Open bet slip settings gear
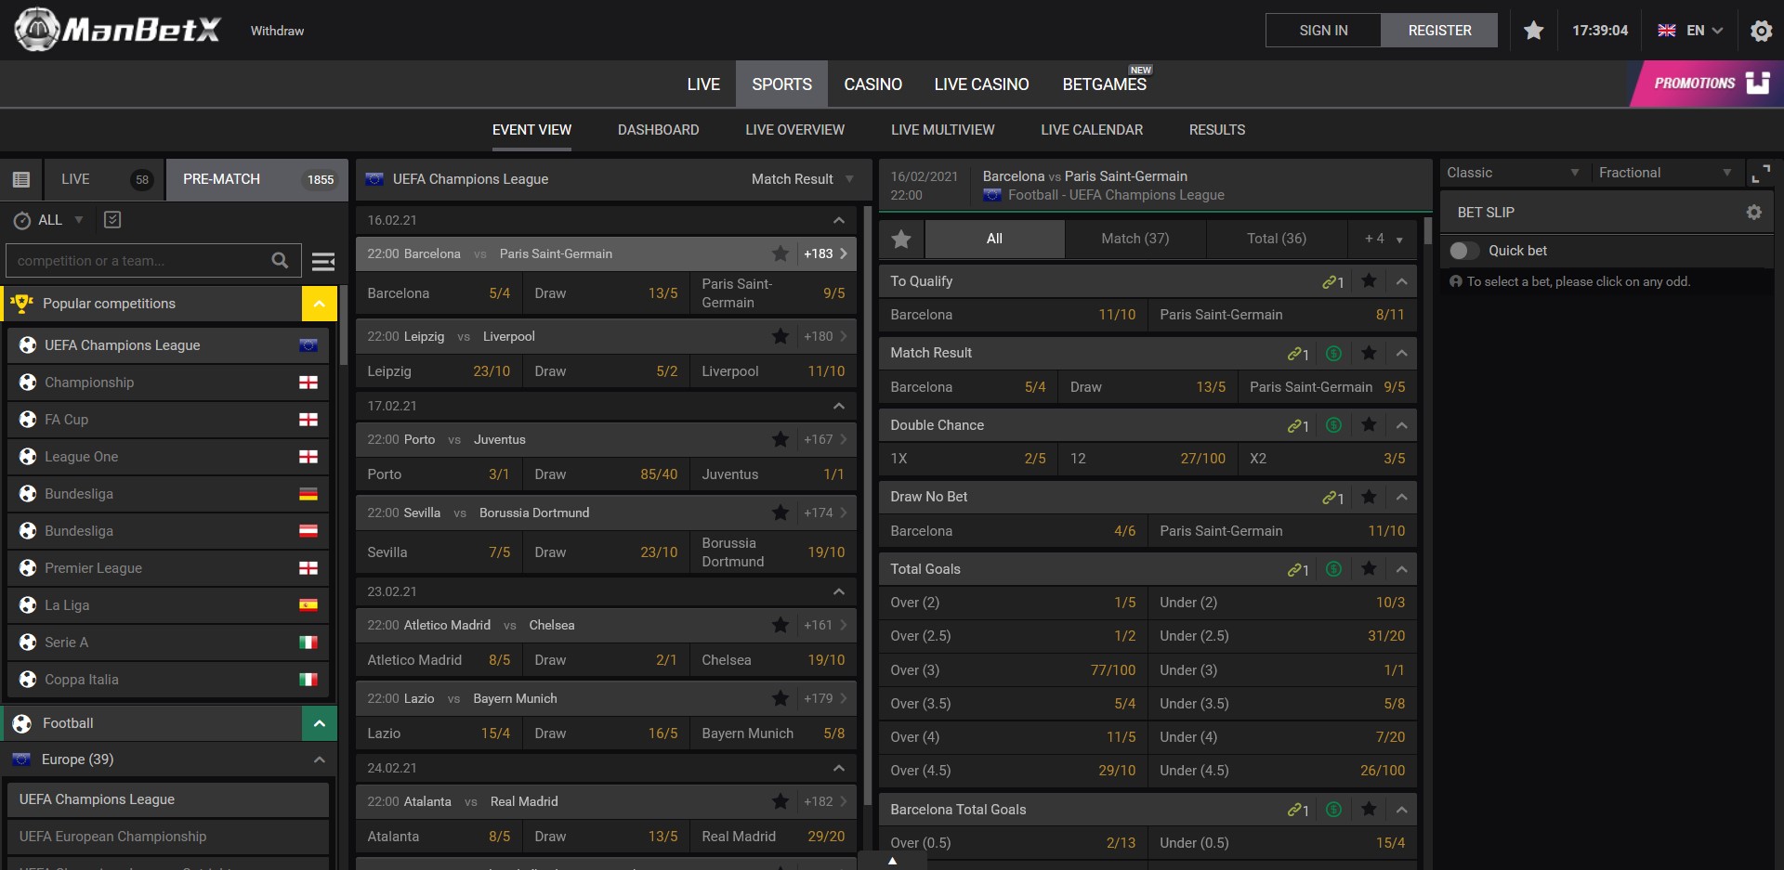 (1753, 213)
